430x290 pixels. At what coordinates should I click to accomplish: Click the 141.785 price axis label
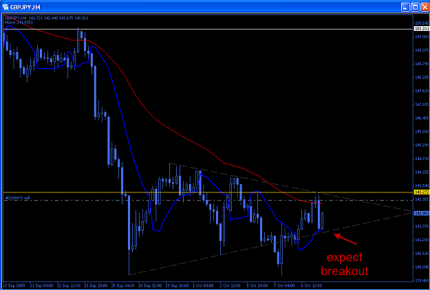click(x=422, y=226)
